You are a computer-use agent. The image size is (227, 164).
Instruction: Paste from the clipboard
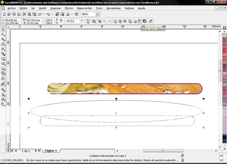(34, 14)
